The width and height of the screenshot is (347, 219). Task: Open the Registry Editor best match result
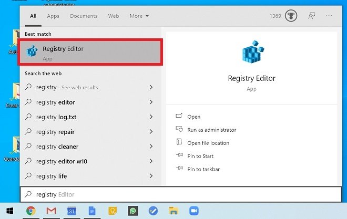coord(90,52)
